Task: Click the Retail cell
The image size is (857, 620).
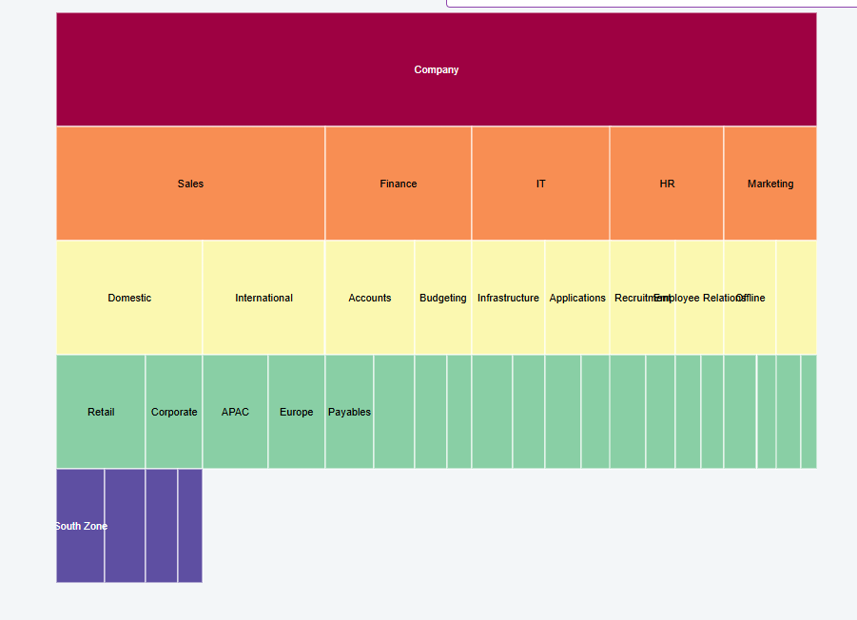Action: click(101, 412)
